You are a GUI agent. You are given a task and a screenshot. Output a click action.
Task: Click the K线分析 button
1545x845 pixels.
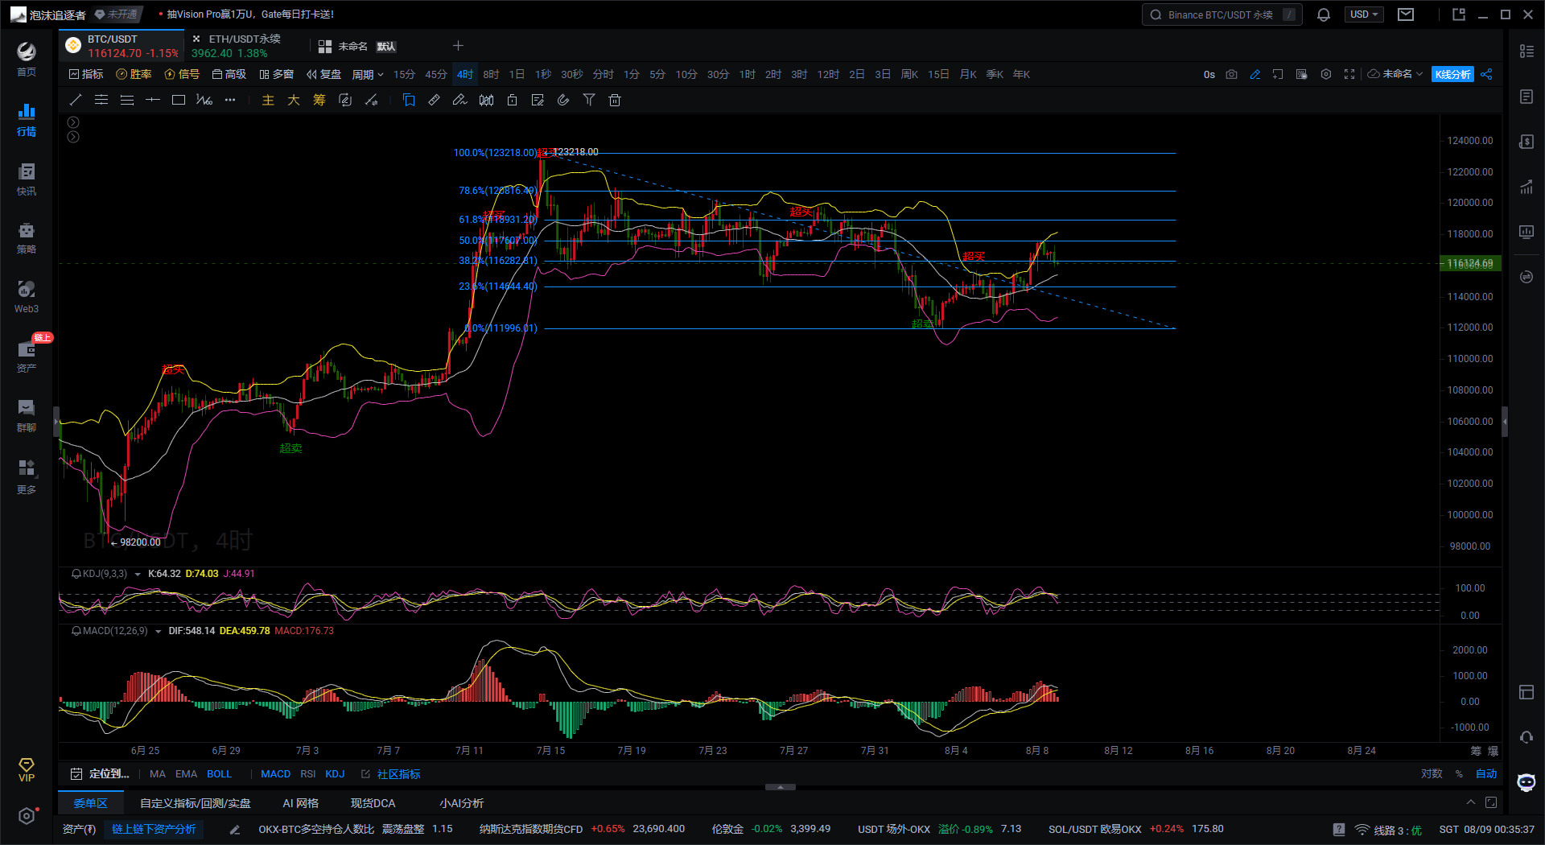pos(1452,74)
